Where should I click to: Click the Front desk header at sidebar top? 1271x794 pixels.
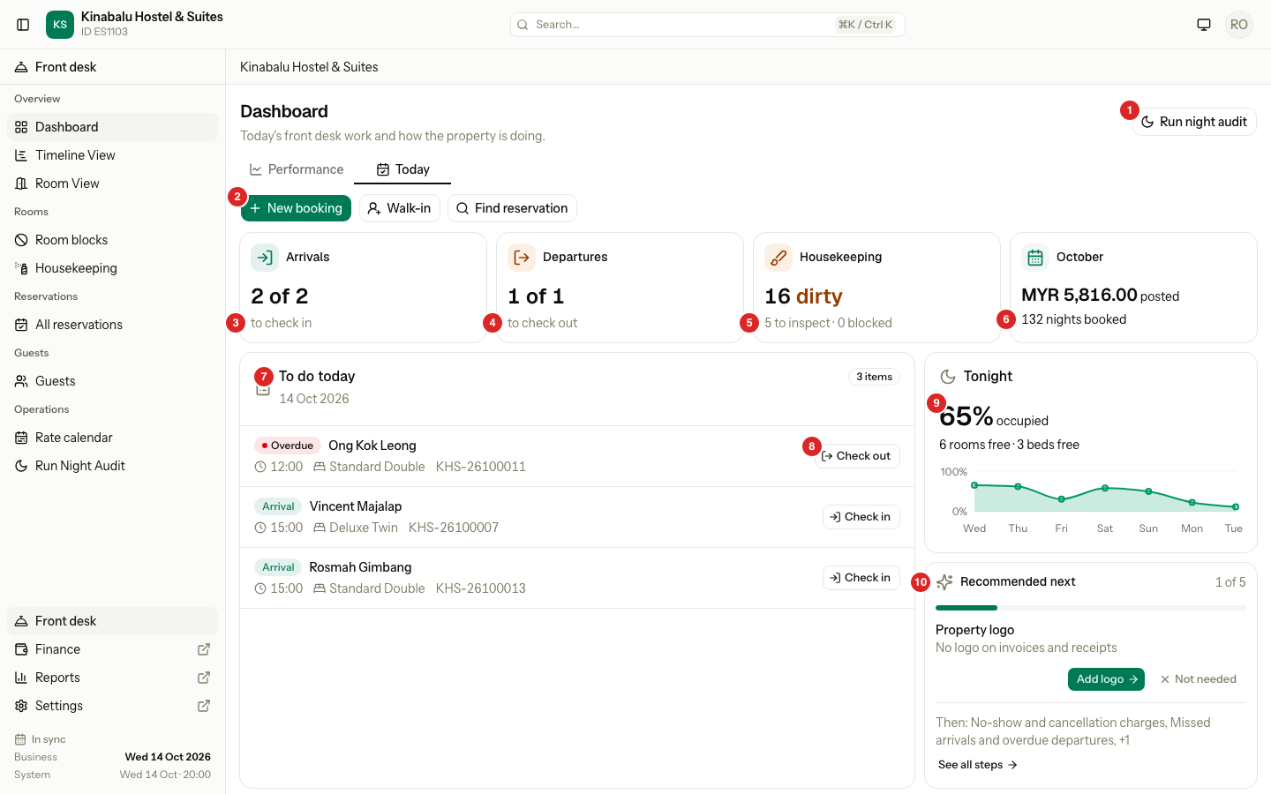click(x=112, y=67)
